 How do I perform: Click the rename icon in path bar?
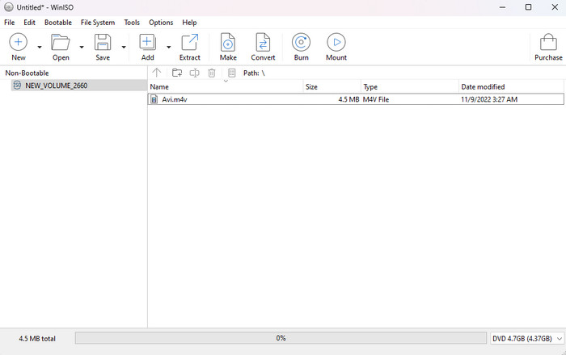pos(194,73)
